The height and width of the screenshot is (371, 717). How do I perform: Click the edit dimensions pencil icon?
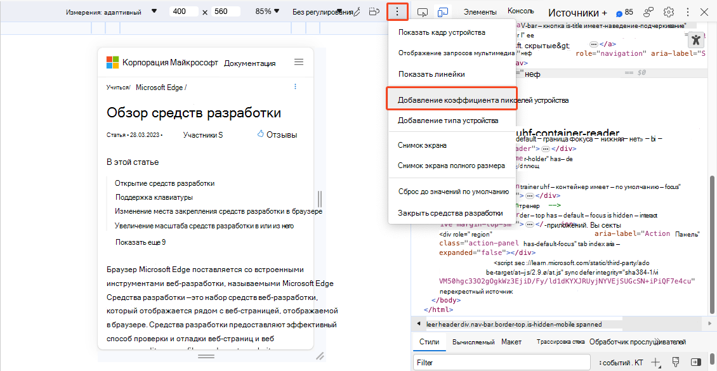357,11
